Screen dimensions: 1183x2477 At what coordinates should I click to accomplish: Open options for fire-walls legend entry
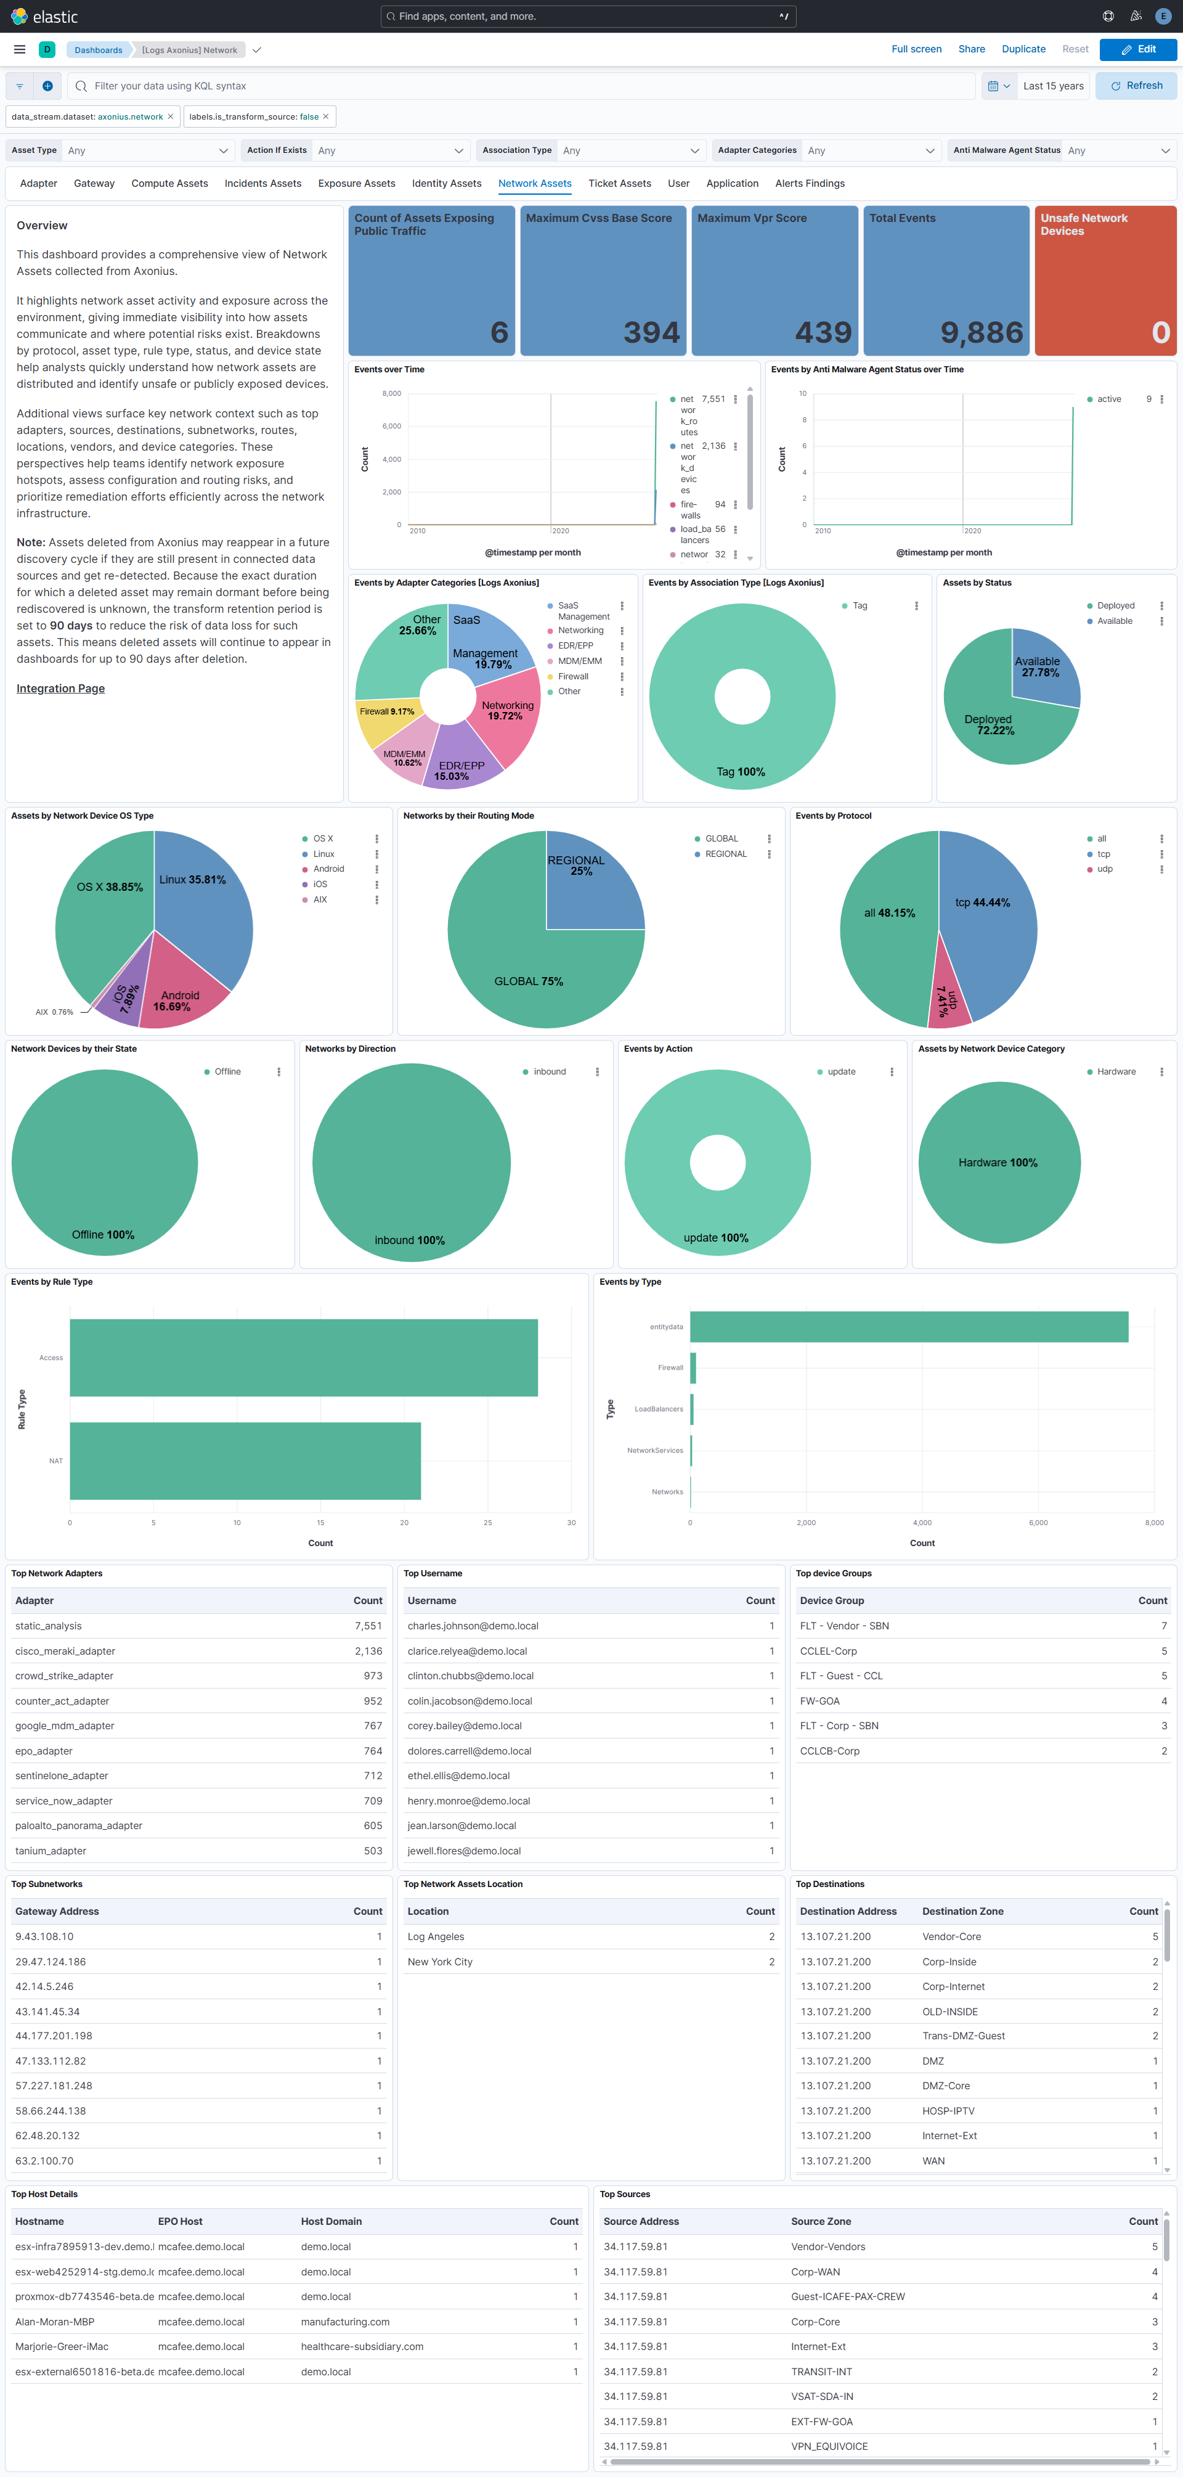coord(735,505)
